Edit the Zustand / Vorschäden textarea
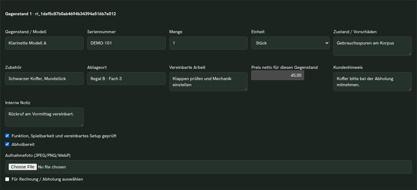417x190 pixels. [x=372, y=46]
